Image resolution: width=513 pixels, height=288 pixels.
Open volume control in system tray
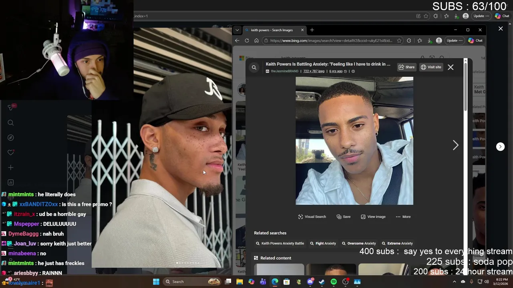click(487, 282)
